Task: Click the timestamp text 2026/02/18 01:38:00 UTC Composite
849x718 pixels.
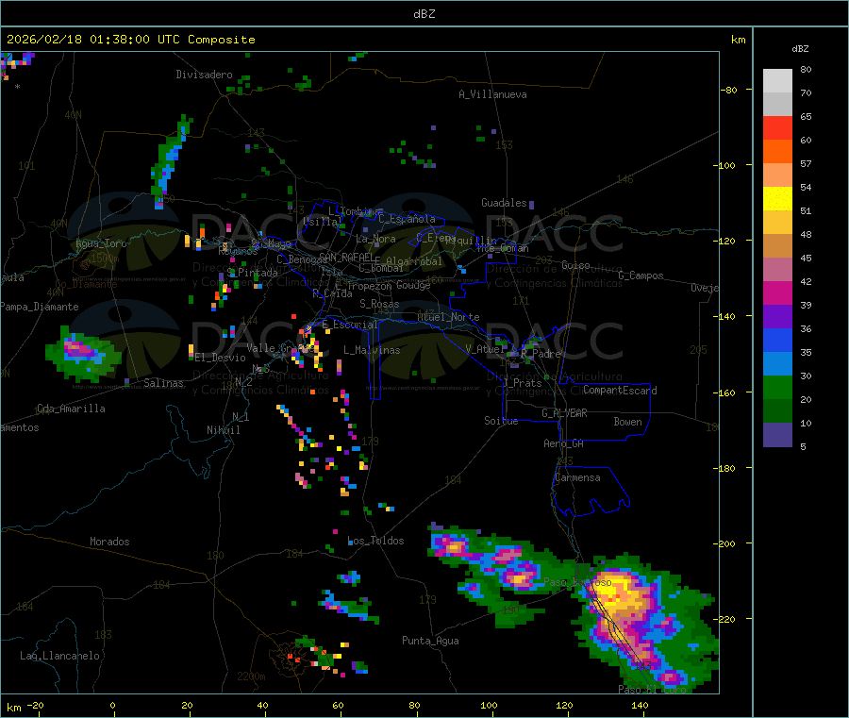Action: (130, 40)
